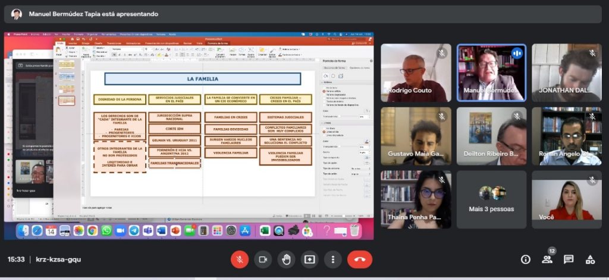Raise your hand in the meeting
The image size is (609, 280).
point(286,259)
